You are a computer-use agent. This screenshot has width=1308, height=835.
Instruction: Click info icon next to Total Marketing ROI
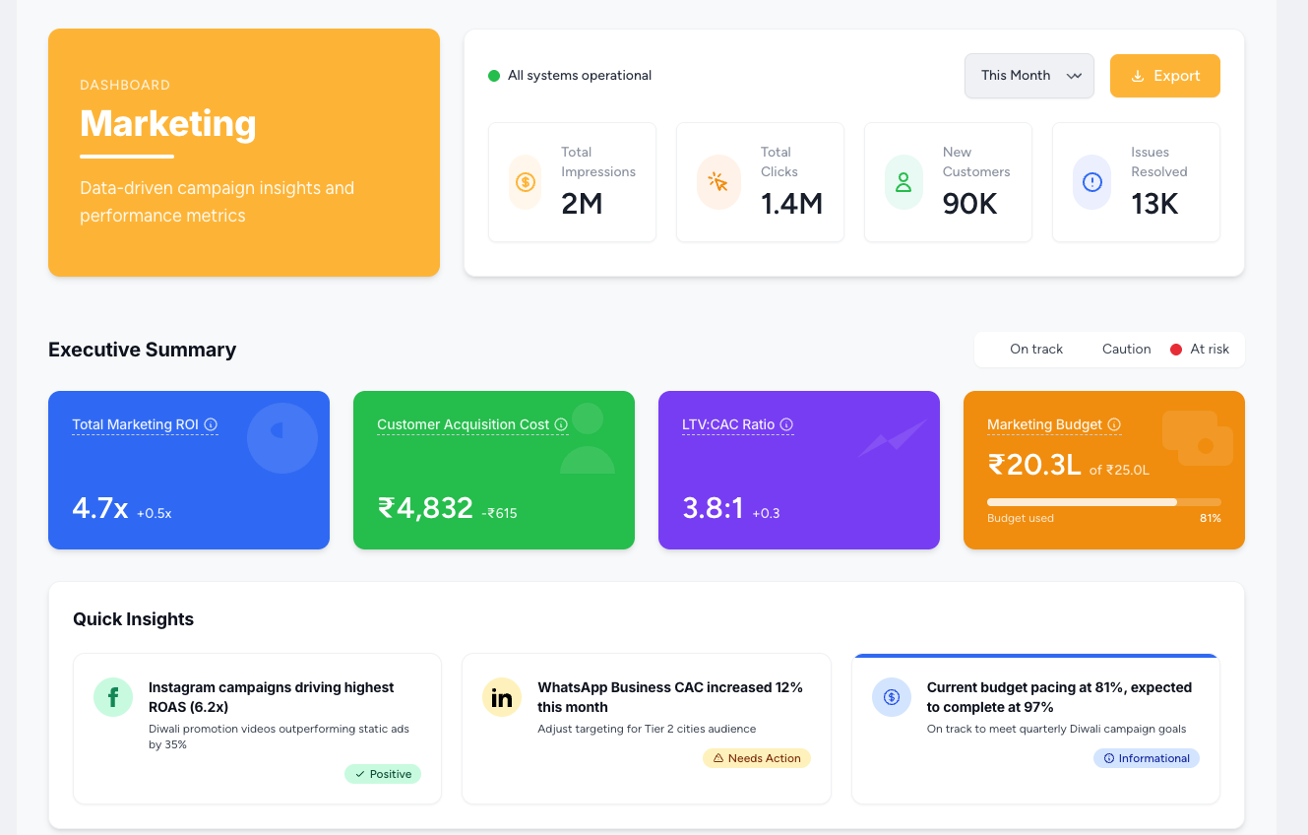coord(211,424)
